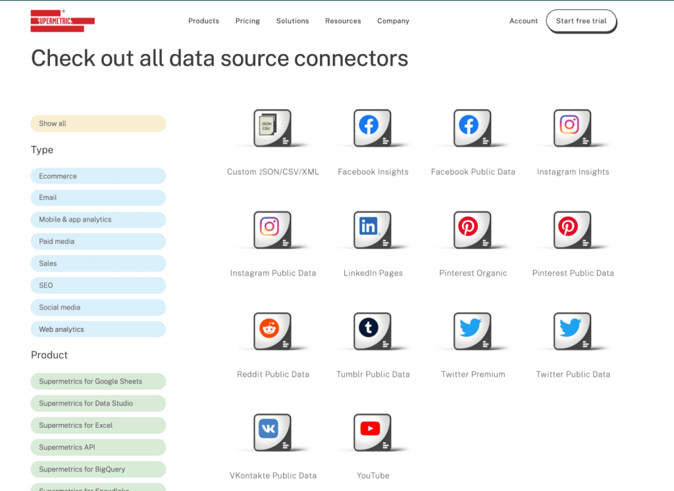Select the Tumblr Public Data icon

[373, 331]
